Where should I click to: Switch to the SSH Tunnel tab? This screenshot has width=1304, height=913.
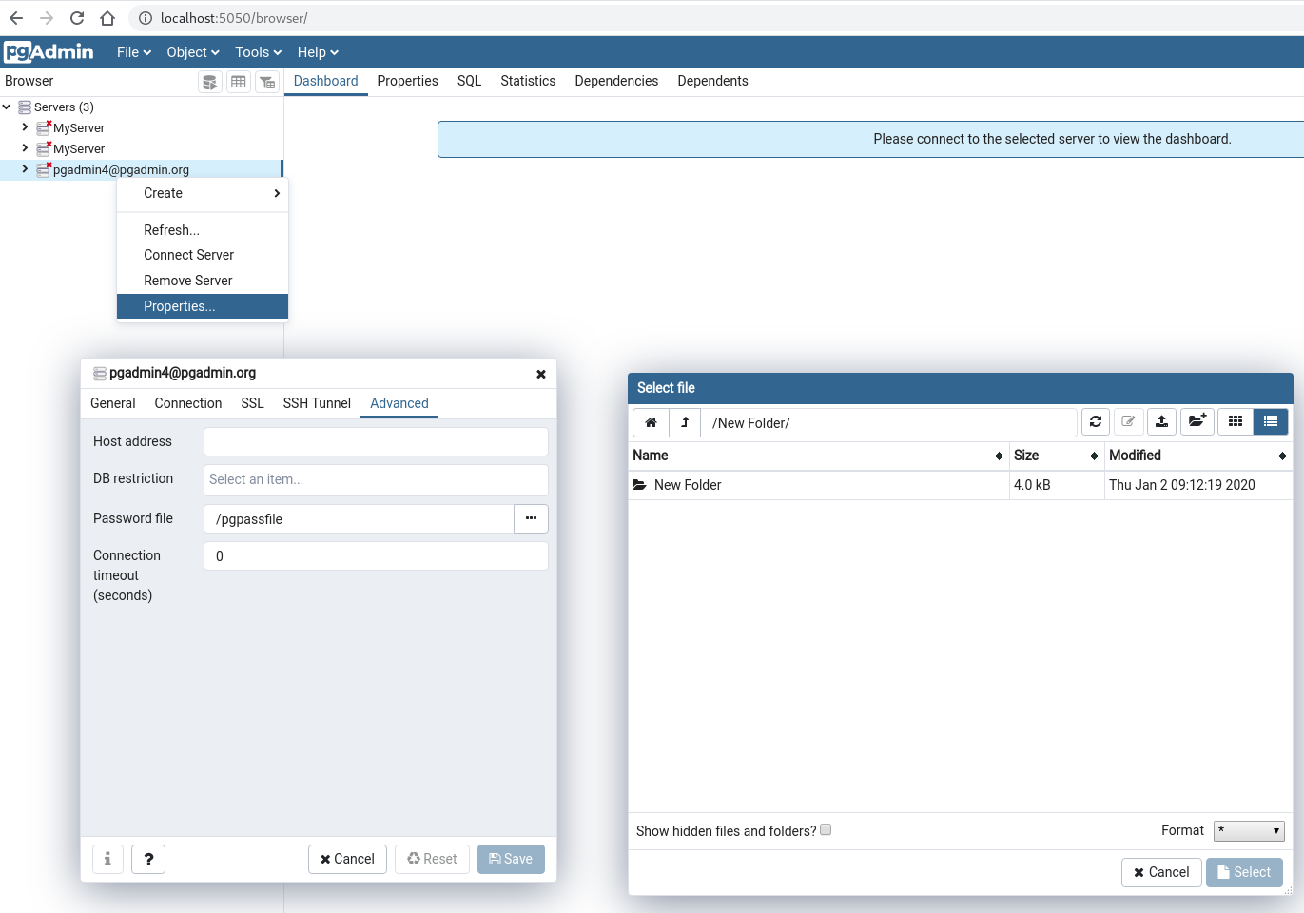317,403
